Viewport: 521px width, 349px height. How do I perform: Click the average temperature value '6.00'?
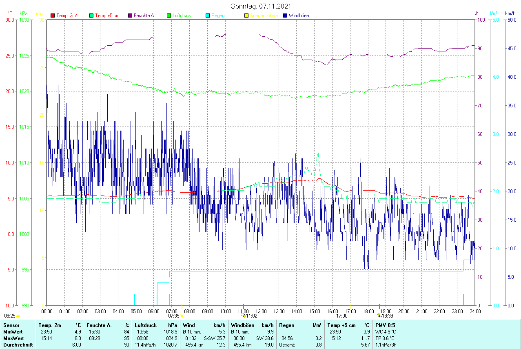pos(77,345)
